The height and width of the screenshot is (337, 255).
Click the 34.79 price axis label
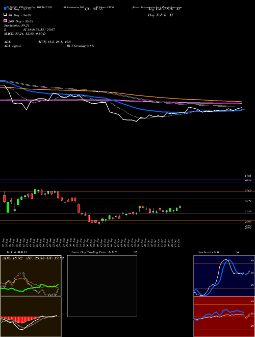point(248,201)
